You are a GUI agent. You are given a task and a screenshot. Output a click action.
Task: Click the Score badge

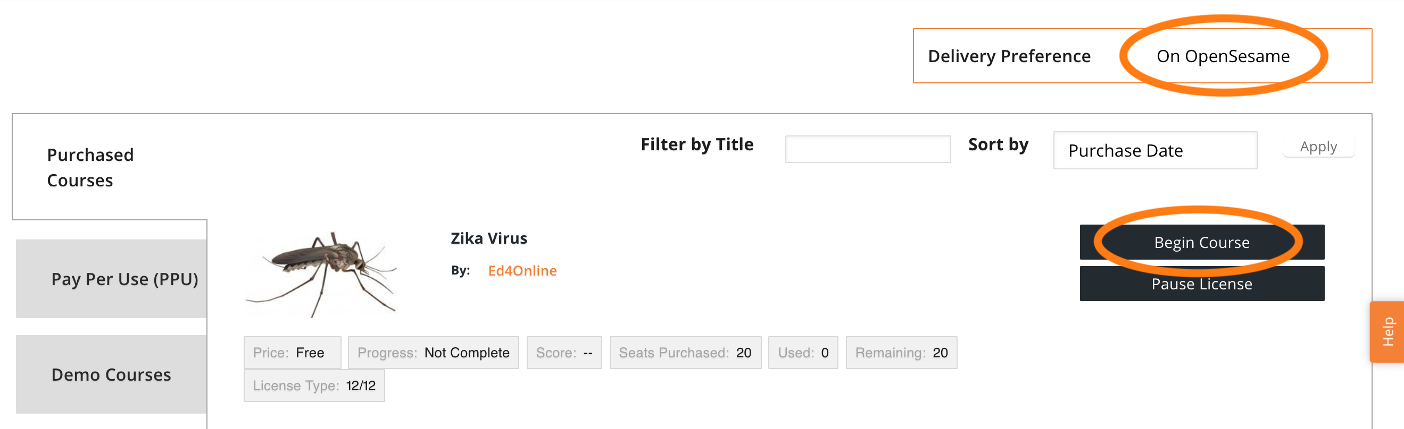coord(564,353)
